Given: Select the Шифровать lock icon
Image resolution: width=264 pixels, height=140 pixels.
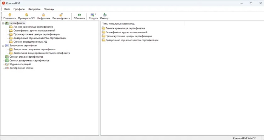Looking at the screenshot, I should coord(43,15).
